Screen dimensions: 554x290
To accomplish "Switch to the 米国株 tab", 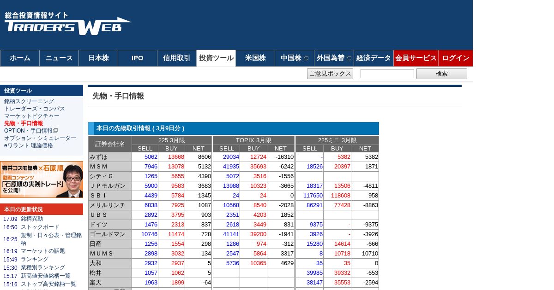I will (255, 58).
